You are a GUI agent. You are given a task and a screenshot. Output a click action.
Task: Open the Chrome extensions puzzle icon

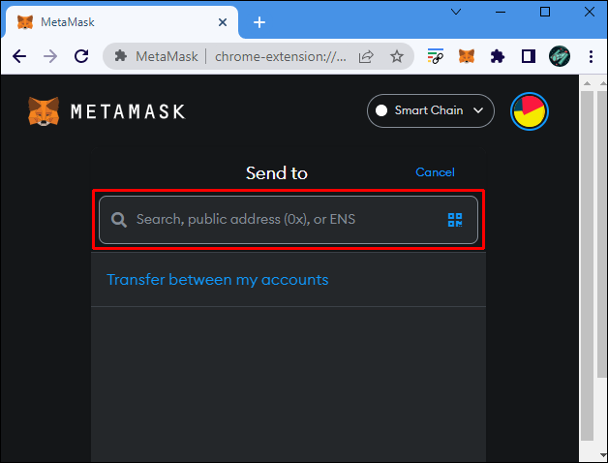point(498,56)
